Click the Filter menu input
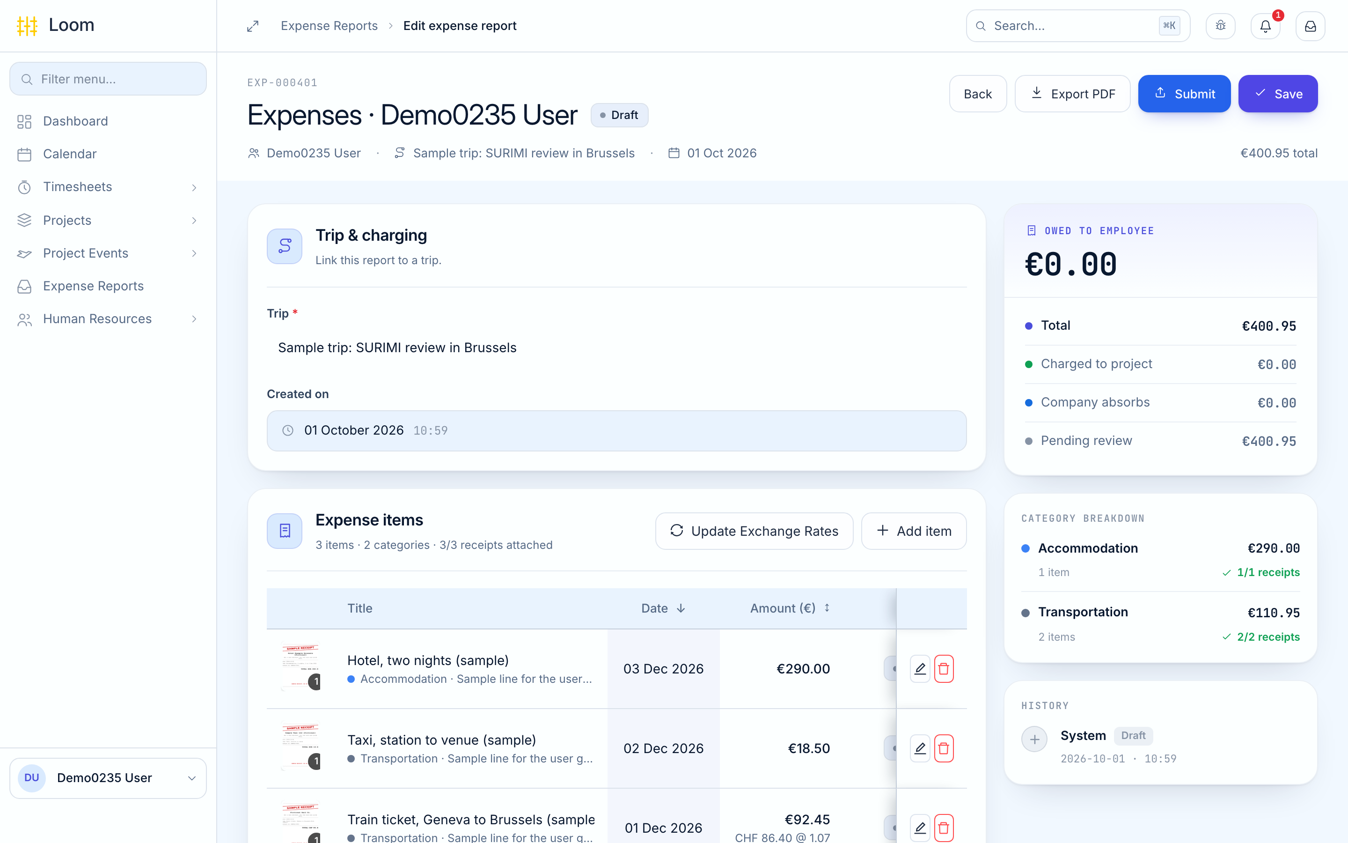The image size is (1348, 843). (108, 79)
